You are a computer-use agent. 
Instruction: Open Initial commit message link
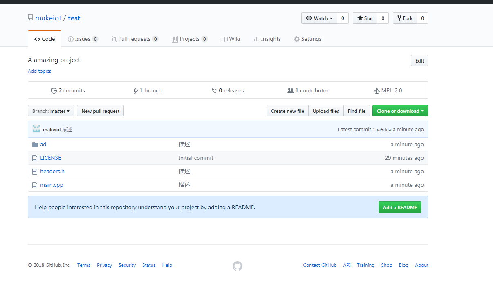click(196, 158)
